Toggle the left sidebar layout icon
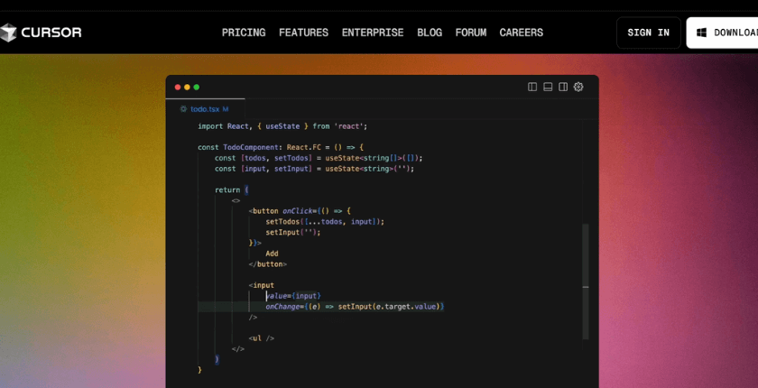The image size is (758, 388). tap(532, 87)
